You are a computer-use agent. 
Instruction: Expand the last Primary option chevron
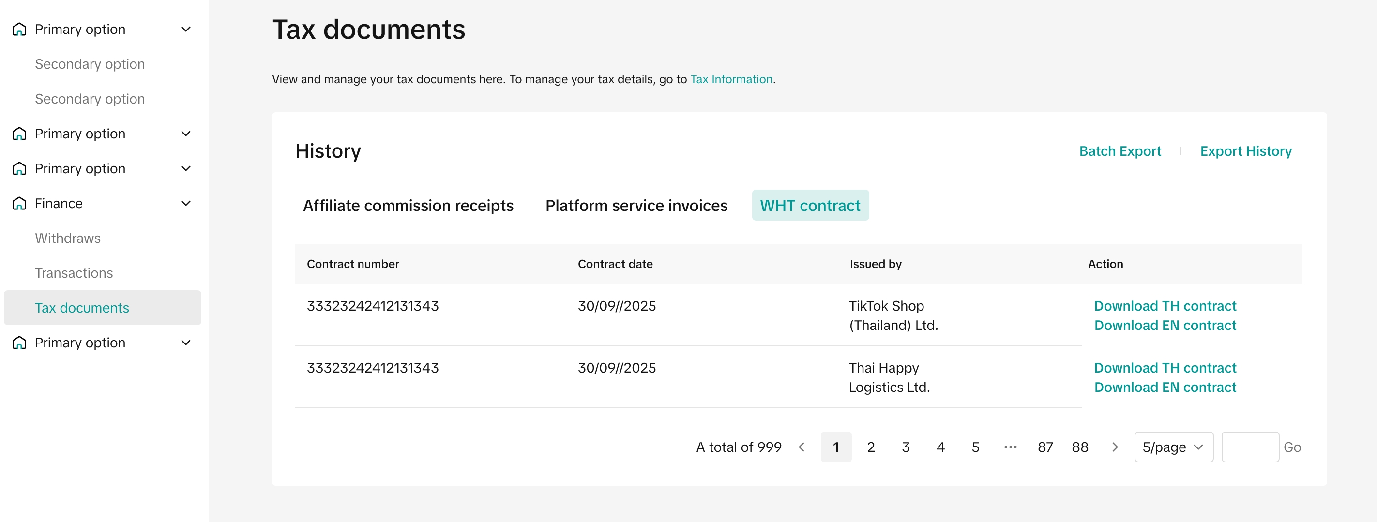click(186, 343)
